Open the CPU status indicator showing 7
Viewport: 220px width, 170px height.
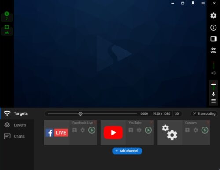pyautogui.click(x=7, y=16)
